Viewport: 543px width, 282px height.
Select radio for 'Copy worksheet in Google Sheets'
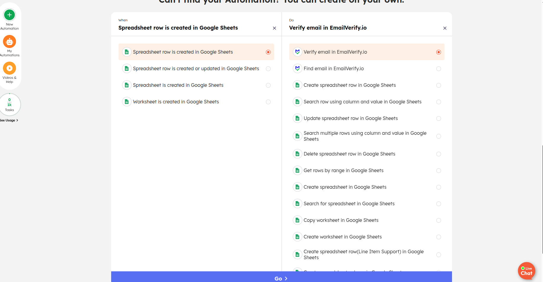[x=439, y=220]
